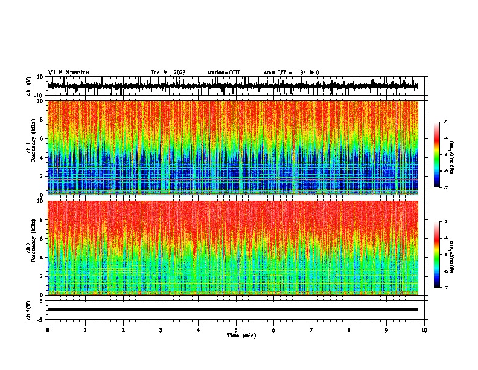The image size is (478, 370).
Task: Click the ch.1 spectrogram color scale bar
Action: 436,155
